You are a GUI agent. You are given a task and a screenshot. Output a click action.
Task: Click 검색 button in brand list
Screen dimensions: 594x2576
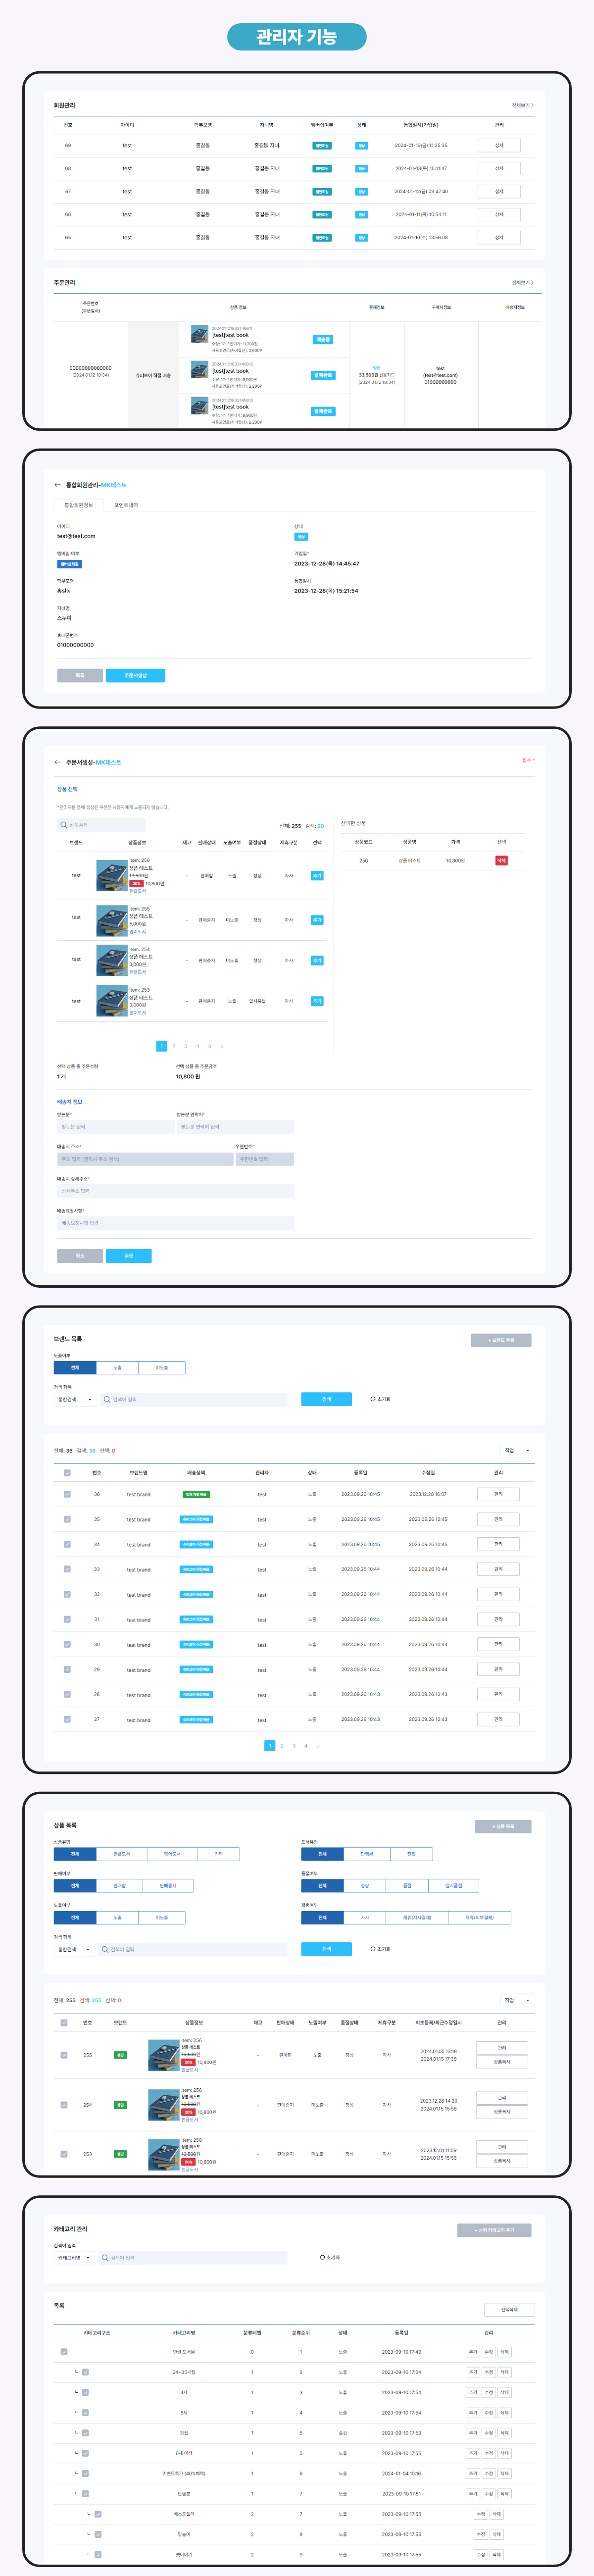pos(326,1399)
